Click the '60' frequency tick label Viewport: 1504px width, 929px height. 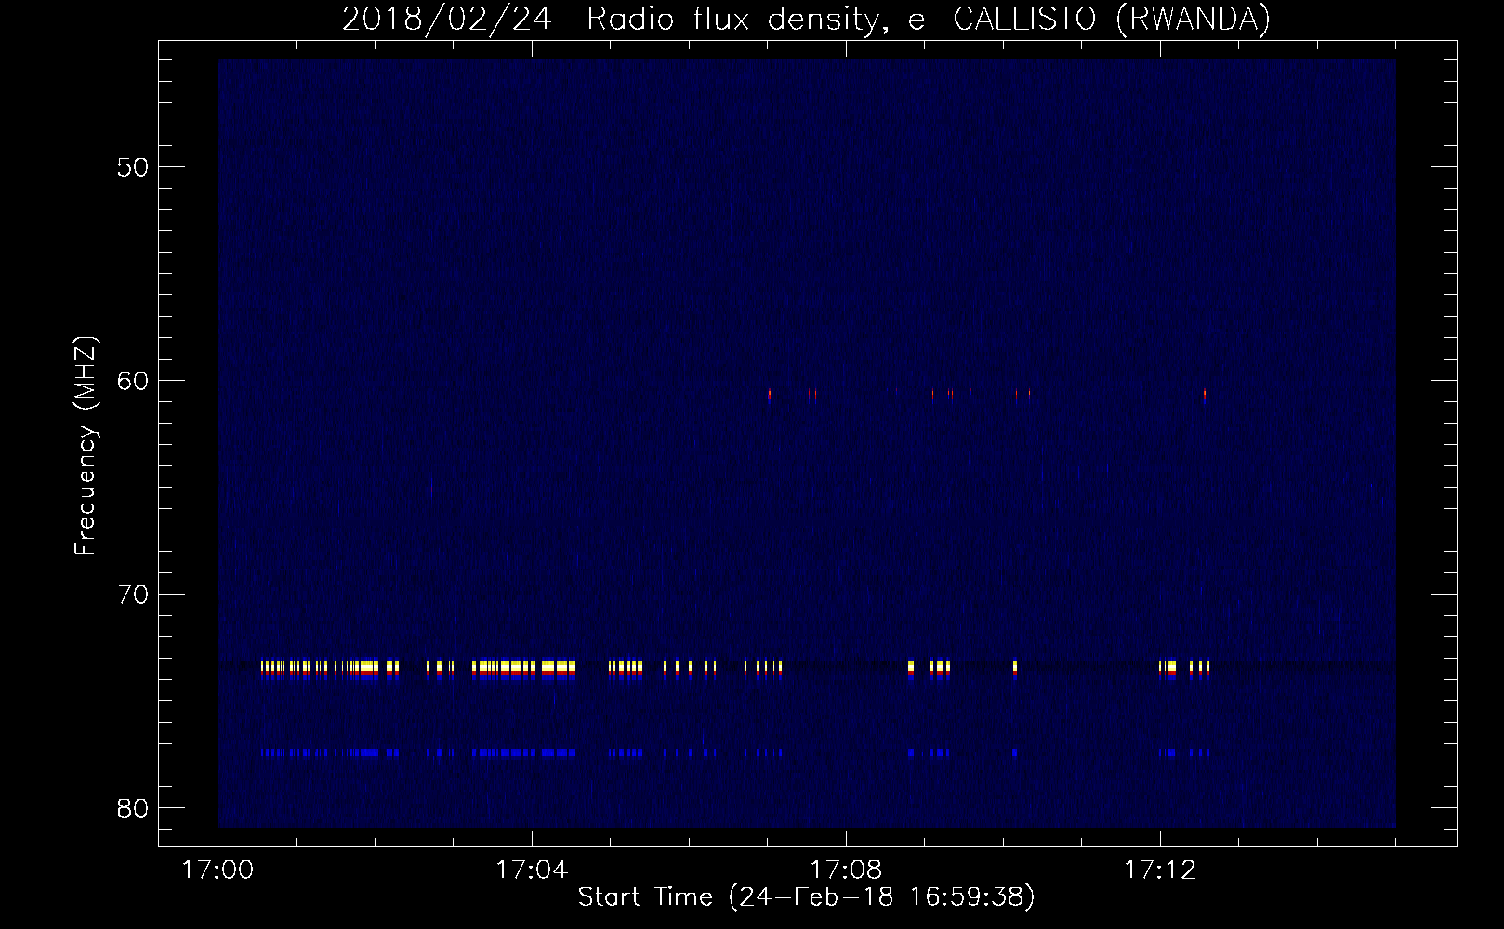click(133, 381)
